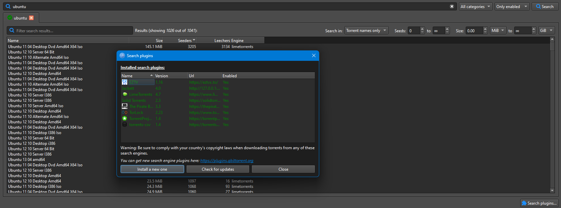Select the Solid Torrents plugin row
The height and width of the screenshot is (208, 561).
coord(218,100)
